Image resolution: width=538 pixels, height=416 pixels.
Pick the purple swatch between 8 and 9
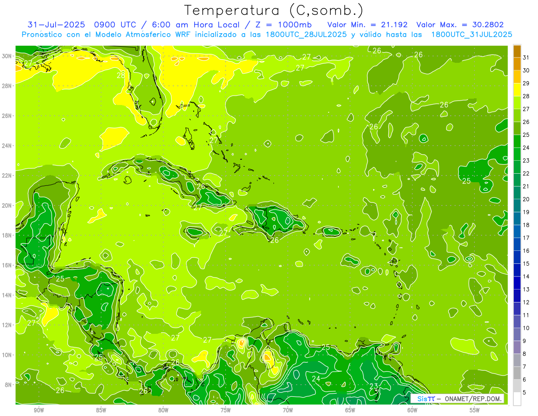click(x=517, y=347)
